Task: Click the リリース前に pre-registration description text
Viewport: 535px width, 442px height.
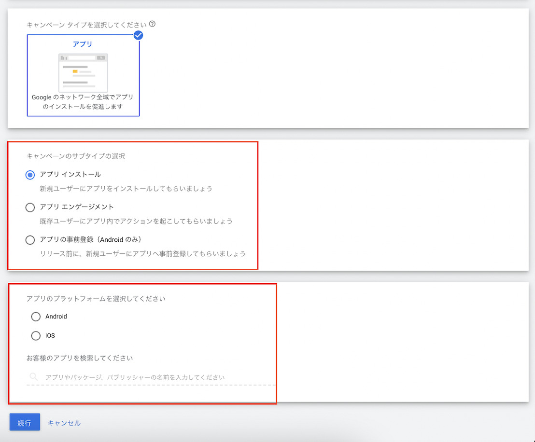Action: point(142,253)
